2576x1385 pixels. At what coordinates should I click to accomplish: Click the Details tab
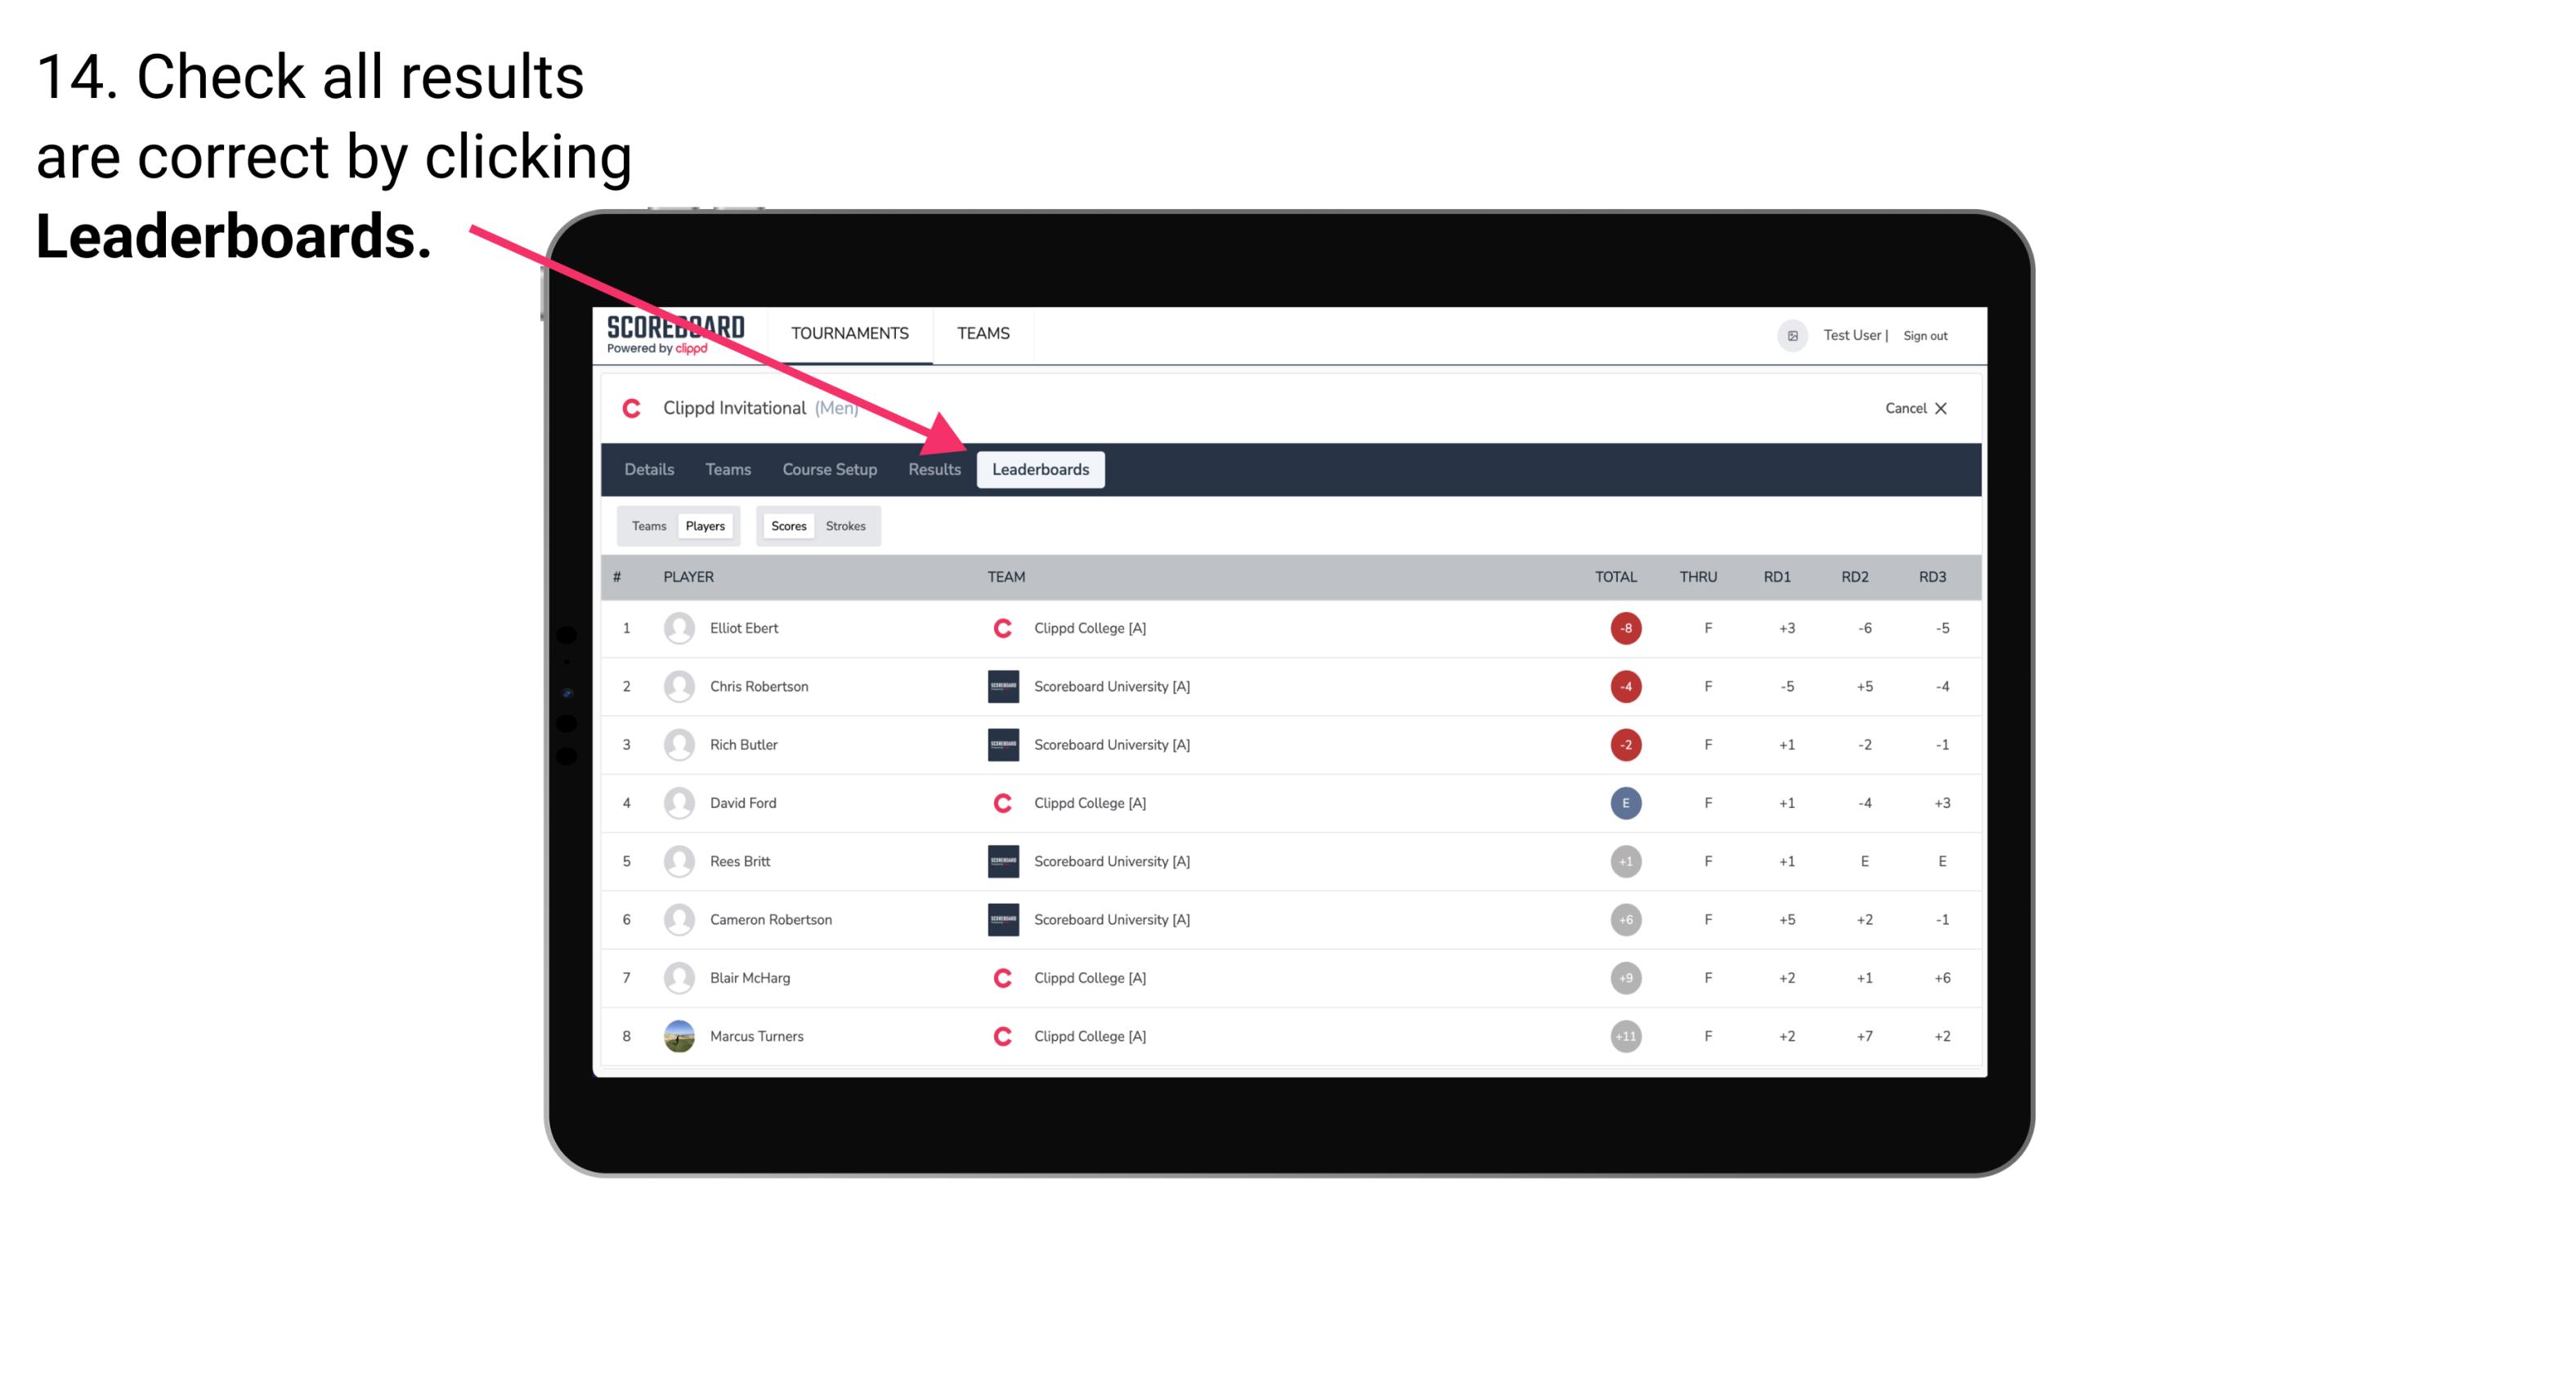[648, 469]
